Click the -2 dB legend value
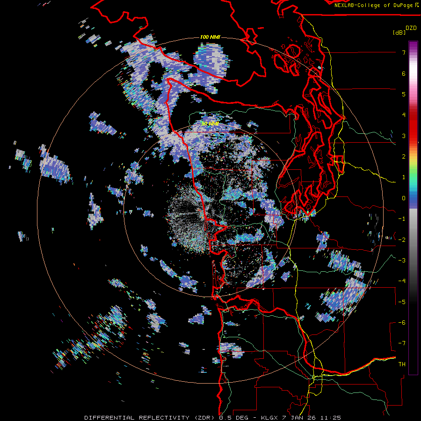This screenshot has width=421, height=421. pyautogui.click(x=402, y=240)
